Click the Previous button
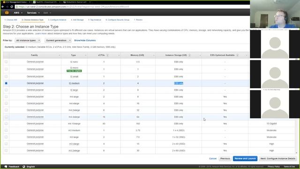The image size is (300, 169). point(225,159)
